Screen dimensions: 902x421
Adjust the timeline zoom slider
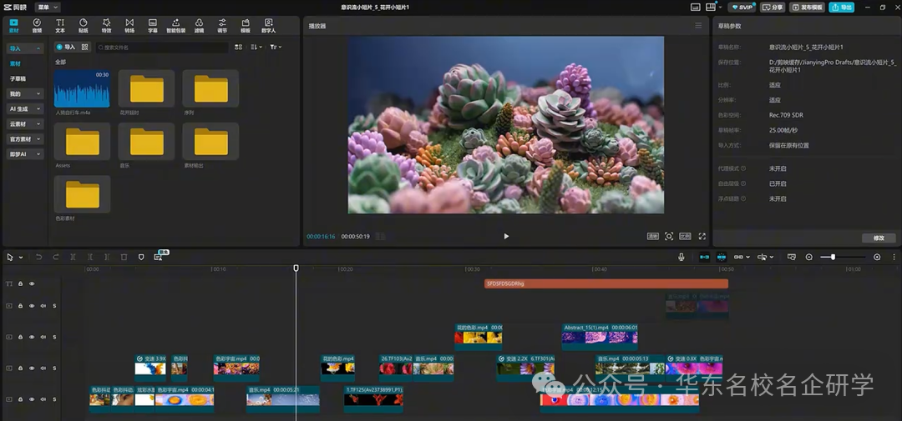tap(833, 257)
